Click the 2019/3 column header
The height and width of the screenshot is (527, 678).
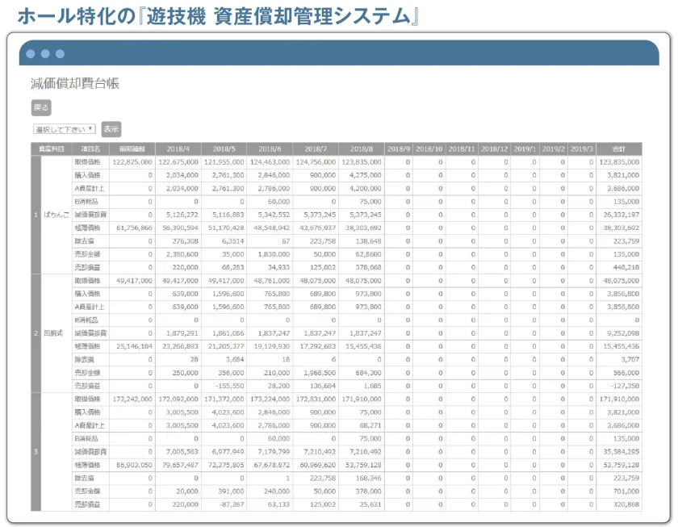tap(582, 148)
